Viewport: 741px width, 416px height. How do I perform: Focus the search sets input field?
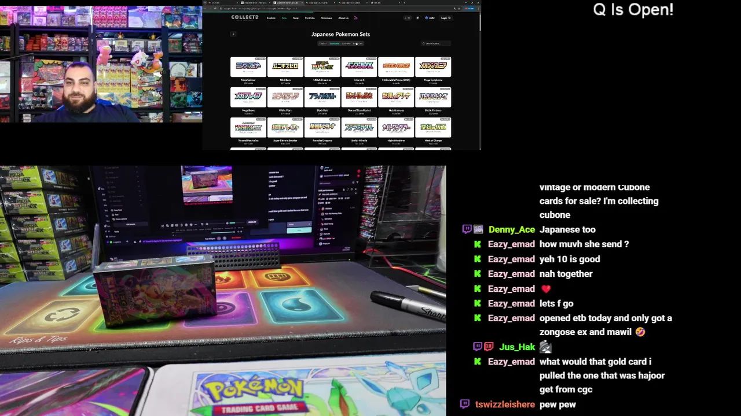click(436, 43)
